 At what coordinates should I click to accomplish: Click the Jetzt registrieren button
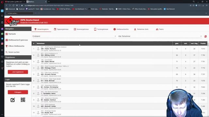pos(18,72)
